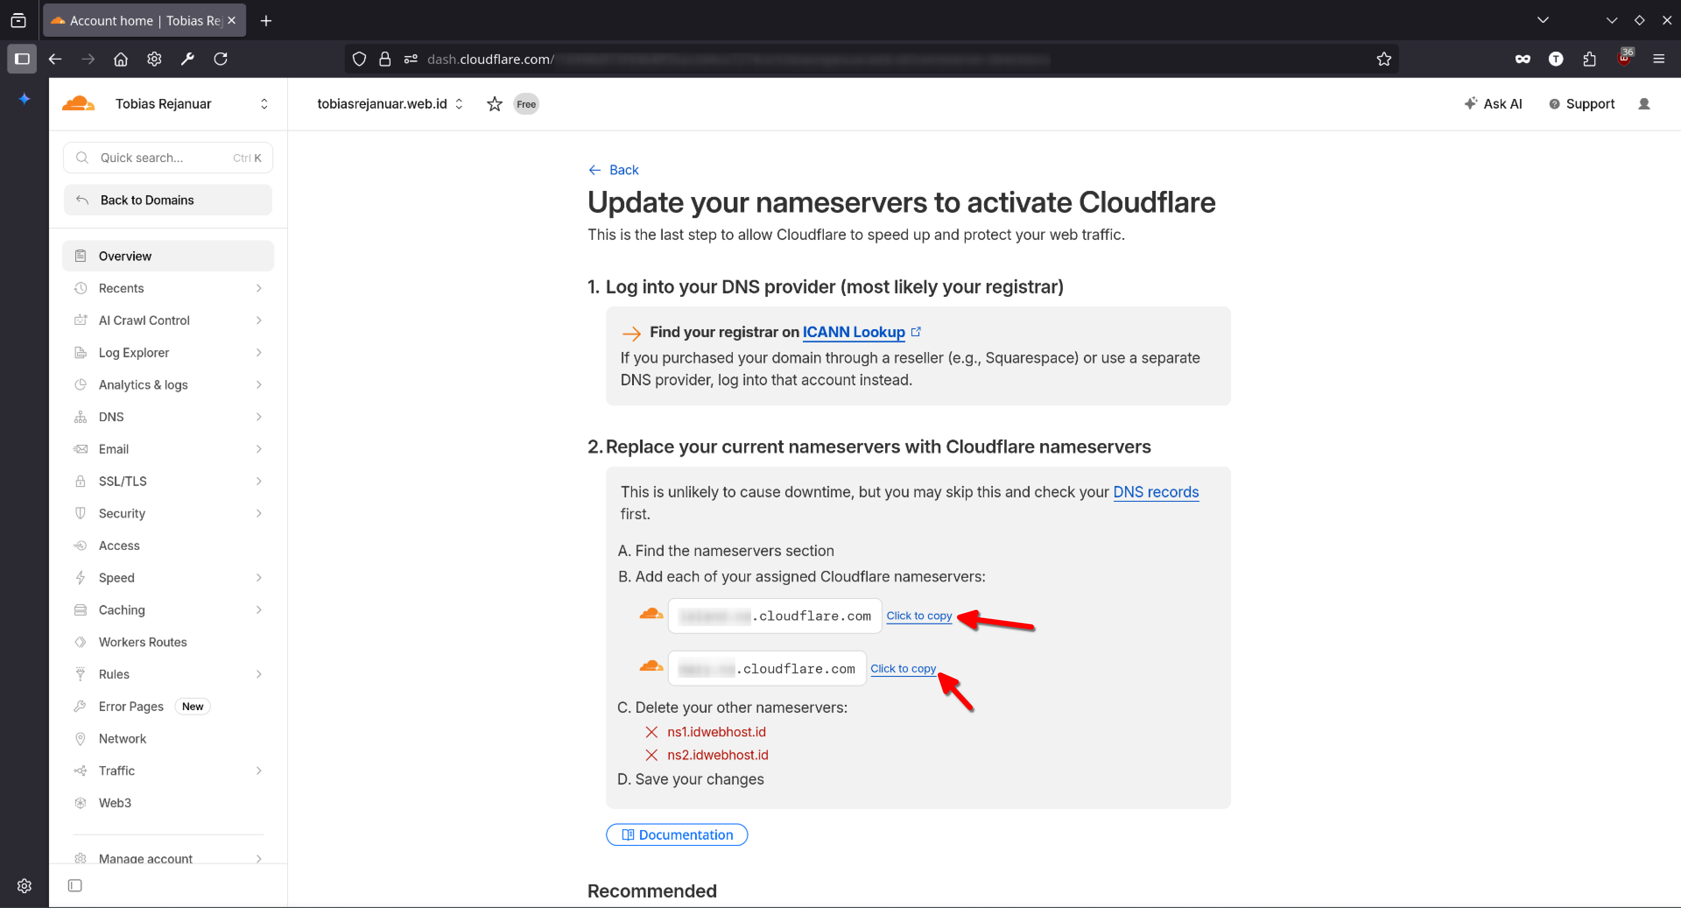Image resolution: width=1681 pixels, height=908 pixels.
Task: Star the tobiasrejanuar.web.id domain
Action: pos(494,104)
